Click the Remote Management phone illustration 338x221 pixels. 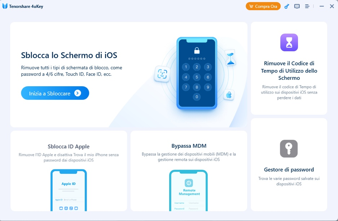coord(189,190)
